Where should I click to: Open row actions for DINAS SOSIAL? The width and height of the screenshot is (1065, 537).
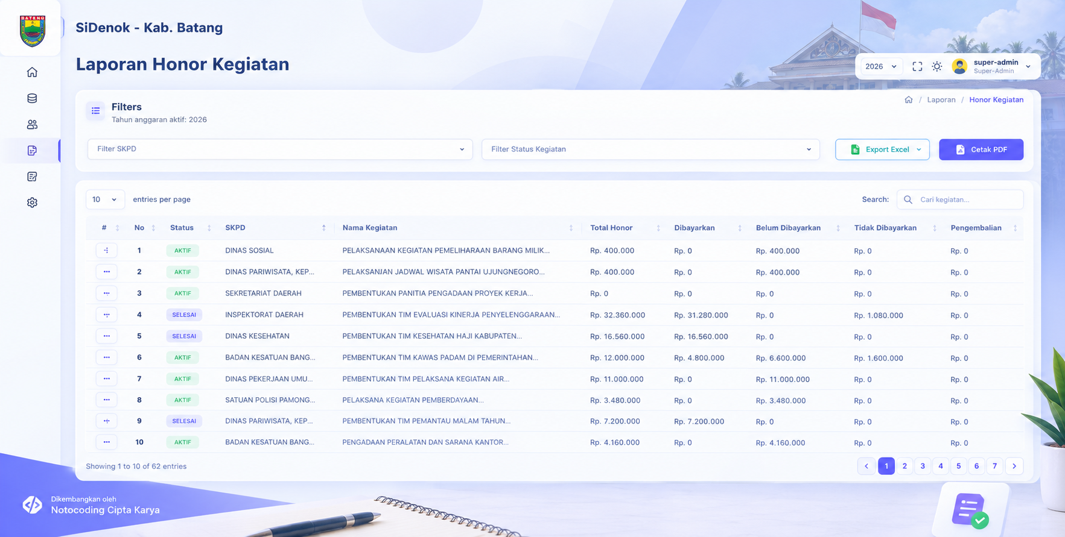coord(106,250)
